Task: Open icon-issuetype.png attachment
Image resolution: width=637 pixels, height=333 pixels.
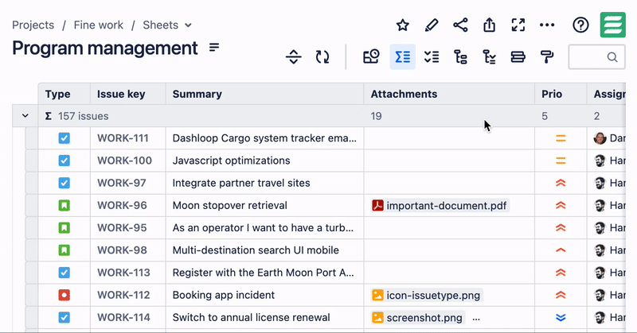Action: click(427, 295)
